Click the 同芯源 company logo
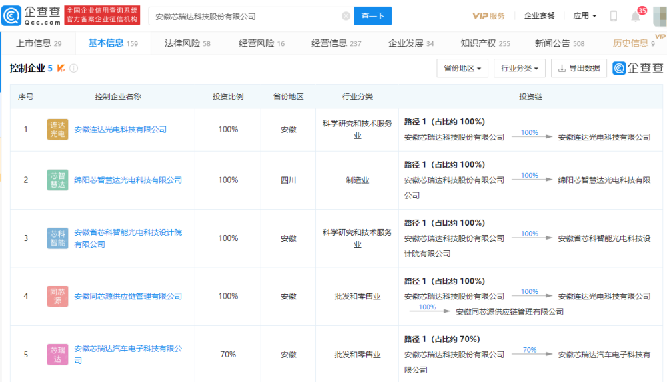This screenshot has height=382, width=667. click(x=57, y=296)
